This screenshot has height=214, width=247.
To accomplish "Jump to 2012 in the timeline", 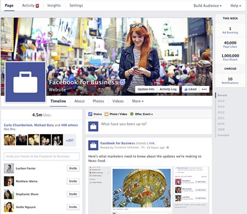I will (x=221, y=112).
